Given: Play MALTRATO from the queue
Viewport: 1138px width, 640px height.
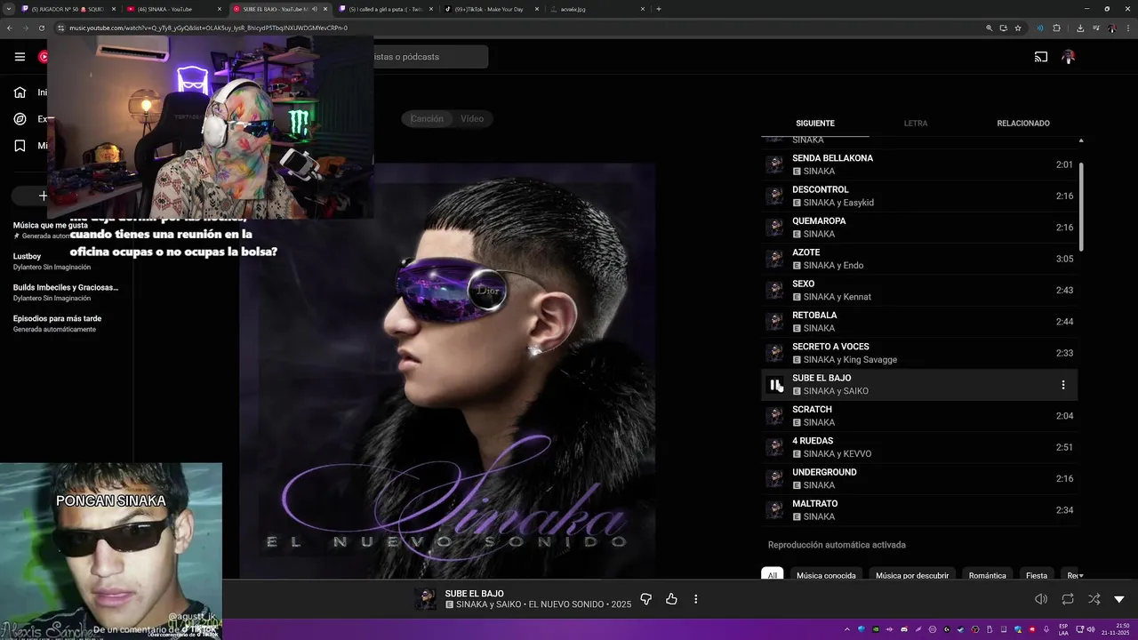Looking at the screenshot, I should tap(919, 510).
